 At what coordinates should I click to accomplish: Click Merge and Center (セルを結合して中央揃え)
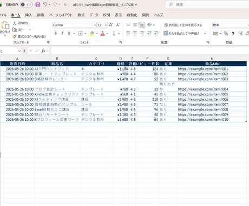point(182,34)
